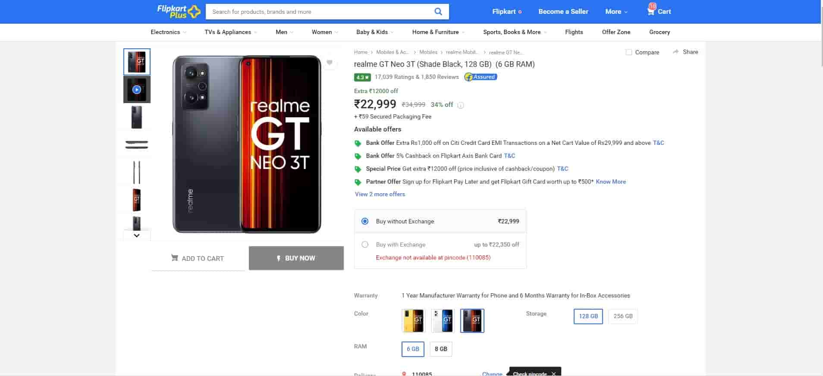Open the shopping cart icon
Viewport: 823px width, 376px height.
point(651,11)
